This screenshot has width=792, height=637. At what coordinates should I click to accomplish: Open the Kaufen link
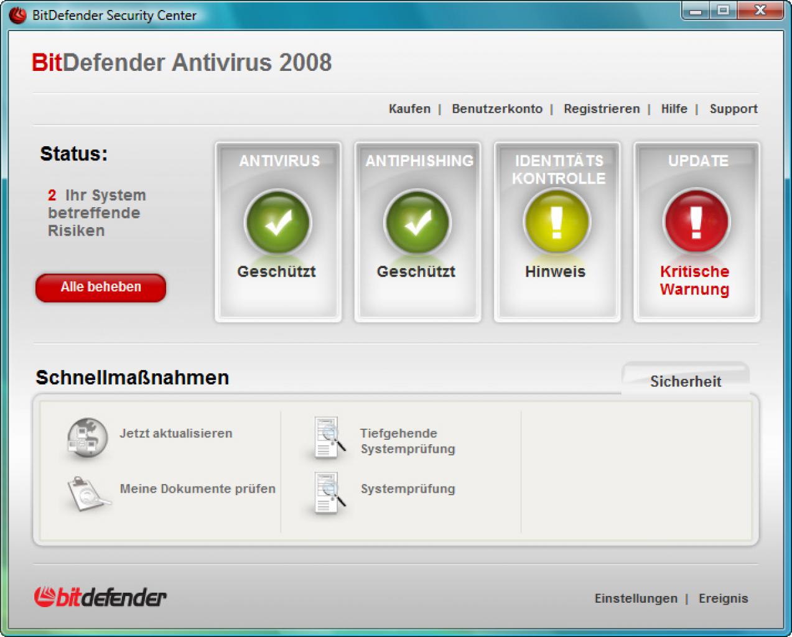(409, 109)
